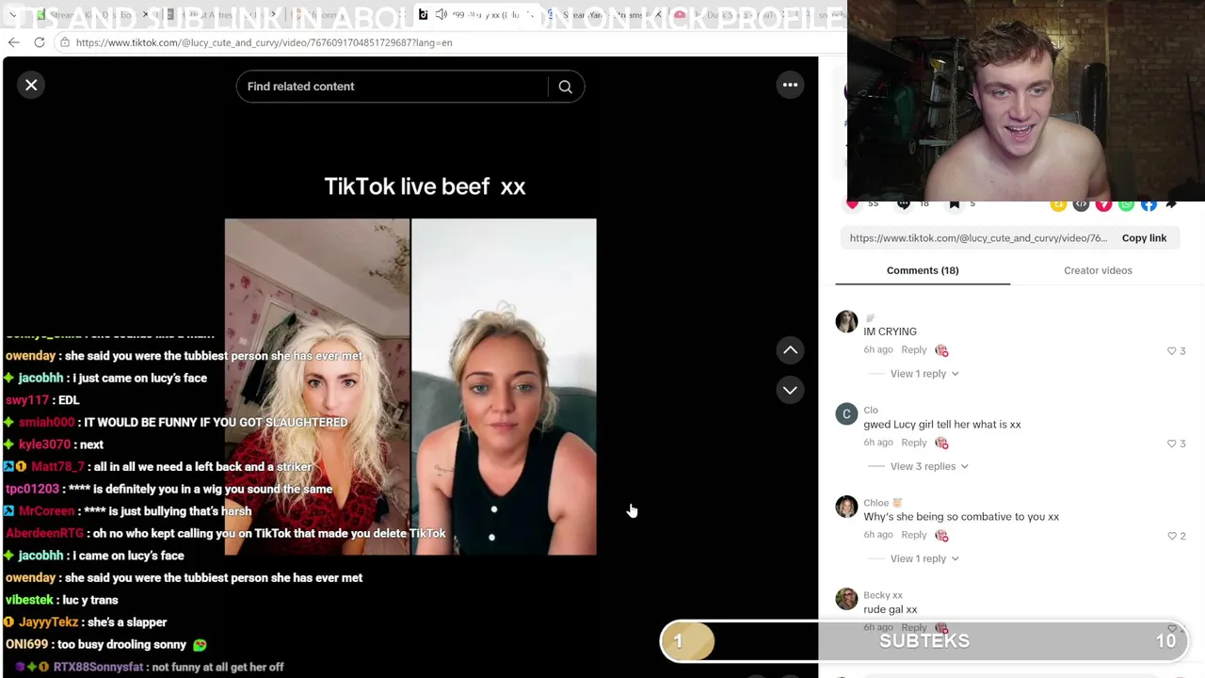Image resolution: width=1205 pixels, height=678 pixels.
Task: Click the search magnifier icon
Action: click(565, 87)
